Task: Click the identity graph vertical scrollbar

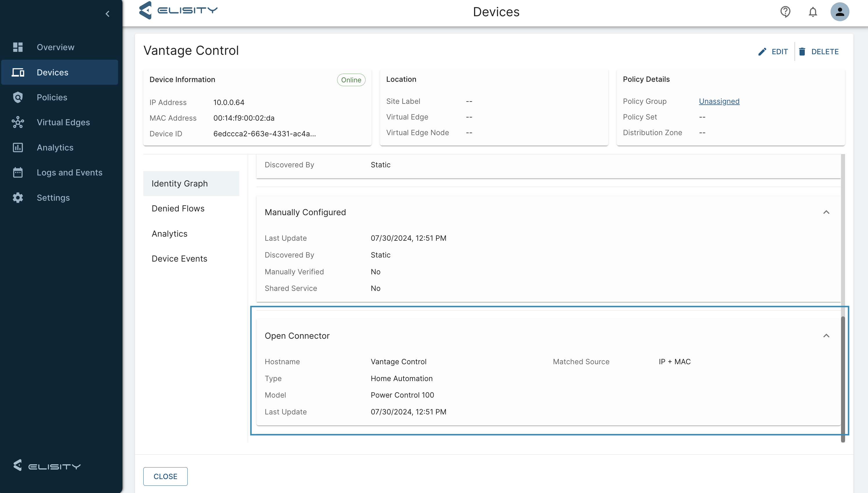Action: [843, 379]
